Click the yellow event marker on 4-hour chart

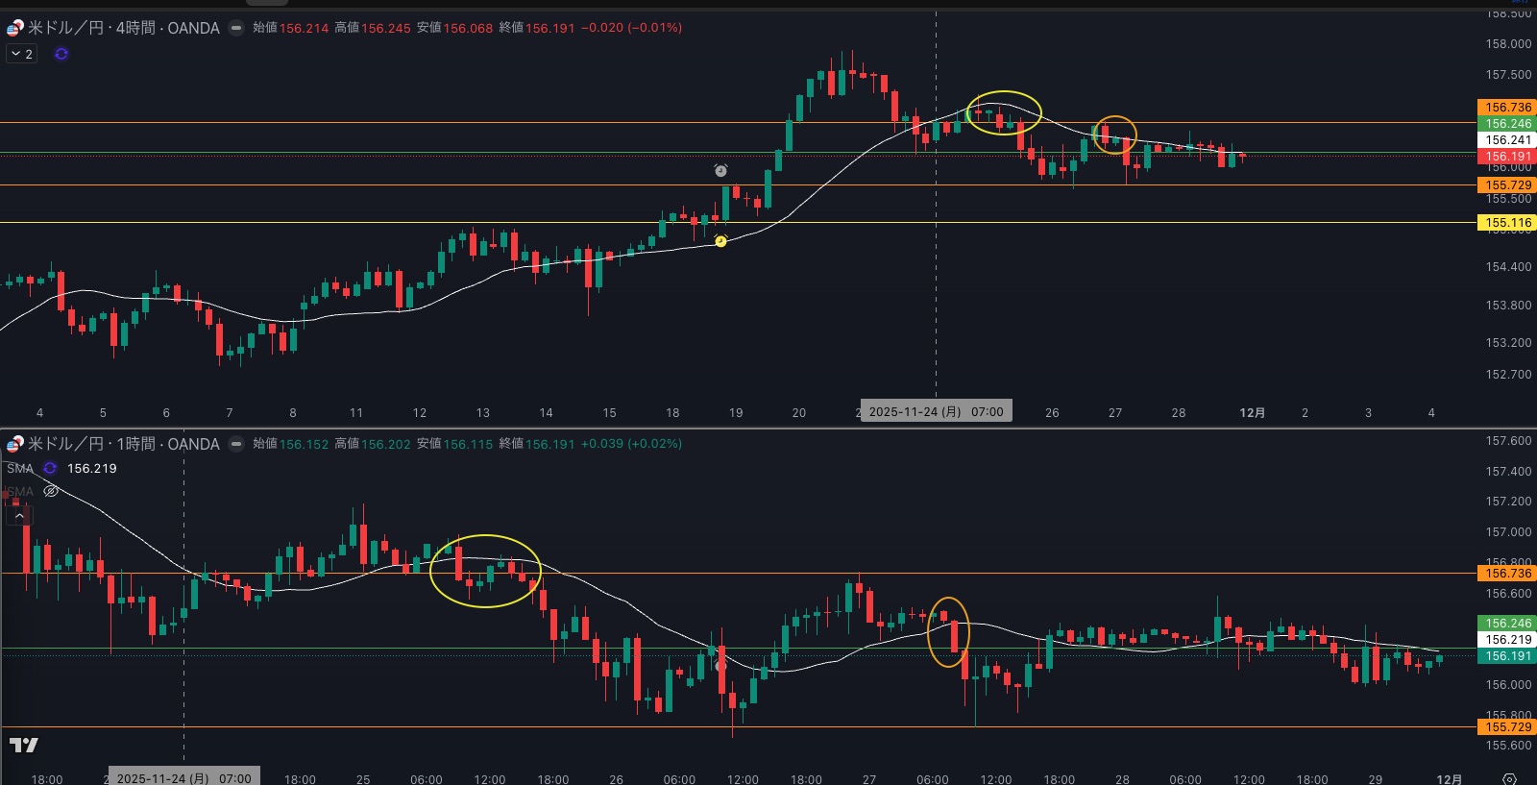(720, 241)
